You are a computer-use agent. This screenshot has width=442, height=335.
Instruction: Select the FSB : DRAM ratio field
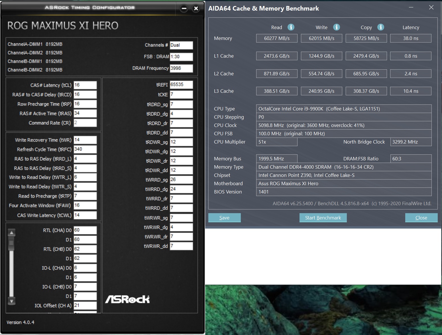181,57
